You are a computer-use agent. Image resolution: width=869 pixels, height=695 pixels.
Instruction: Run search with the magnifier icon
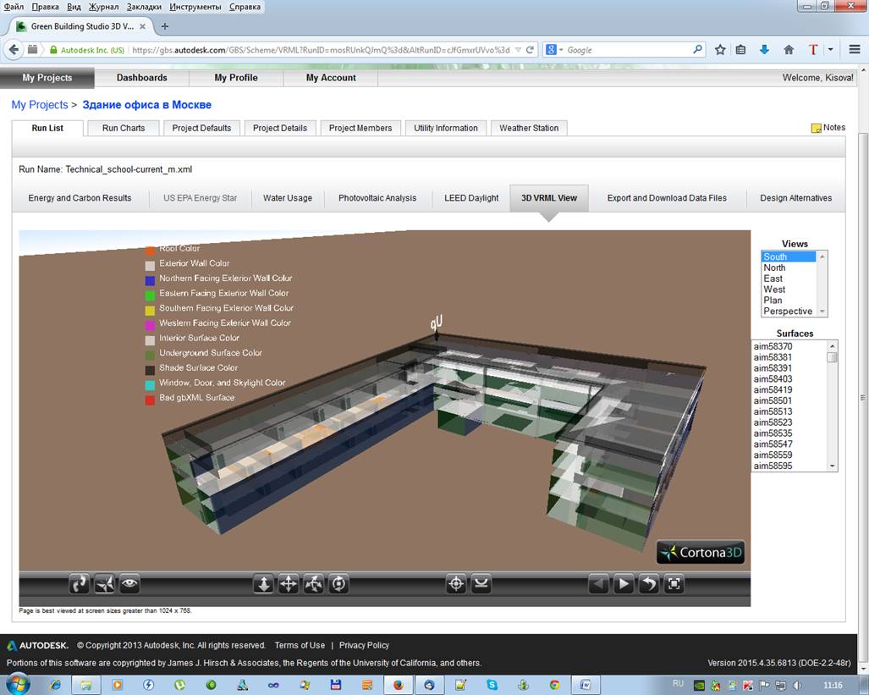point(698,49)
